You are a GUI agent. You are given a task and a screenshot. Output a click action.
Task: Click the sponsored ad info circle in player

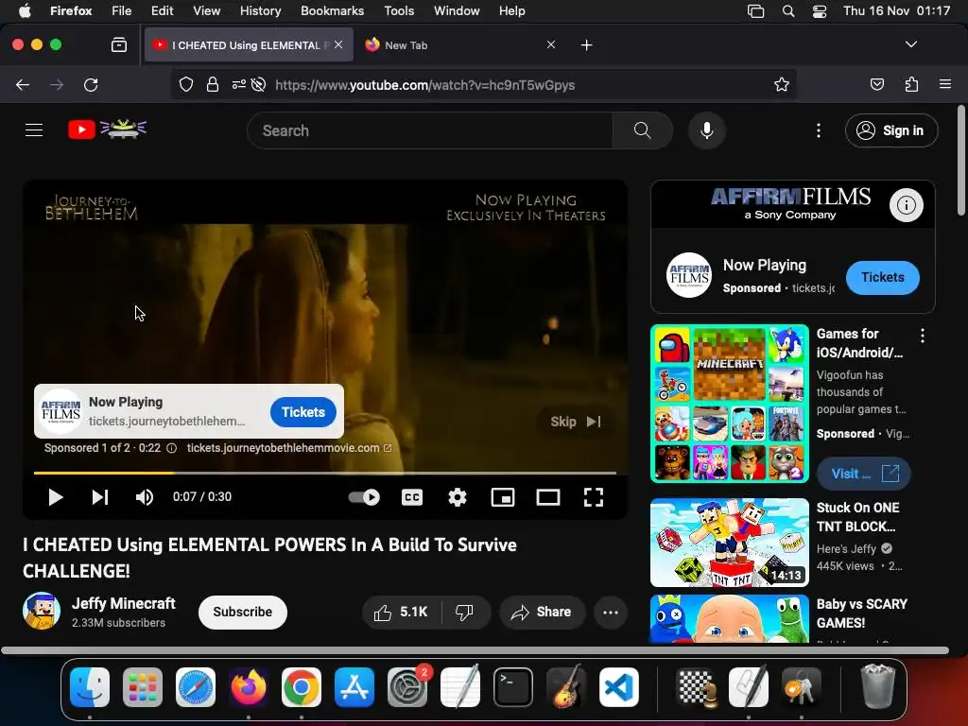click(x=172, y=448)
